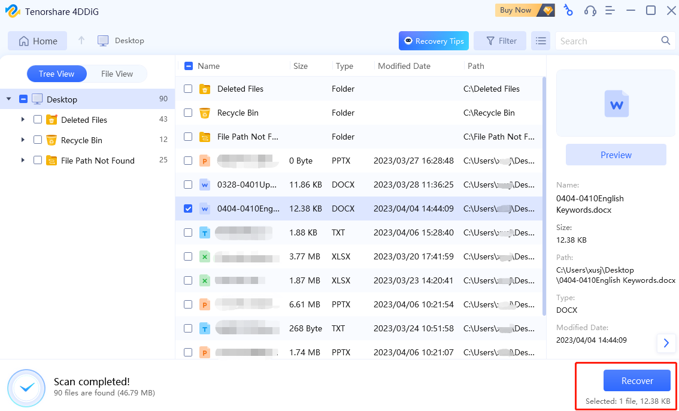
Task: Uncheck the 0404-0410English Keywords.docx checkbox
Action: point(188,208)
